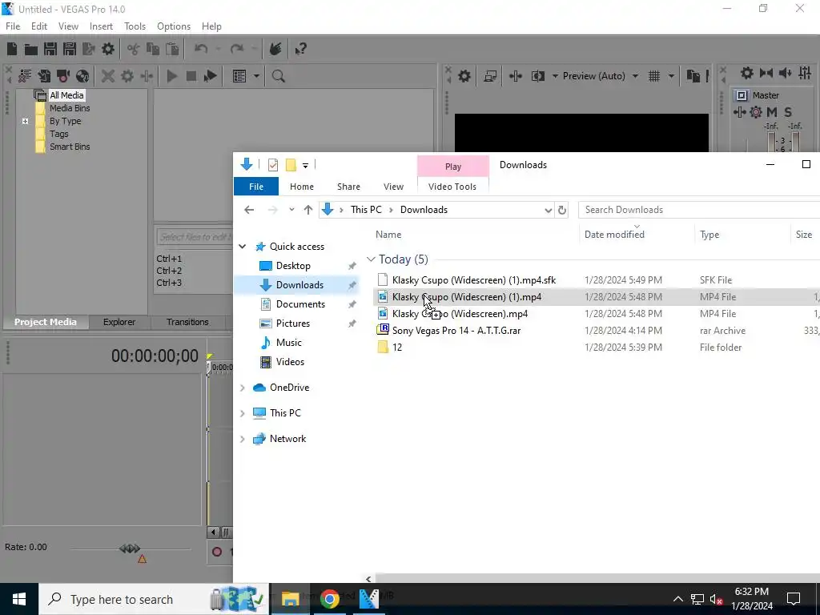The height and width of the screenshot is (615, 820).
Task: Click the Undo arrow
Action: (201, 49)
